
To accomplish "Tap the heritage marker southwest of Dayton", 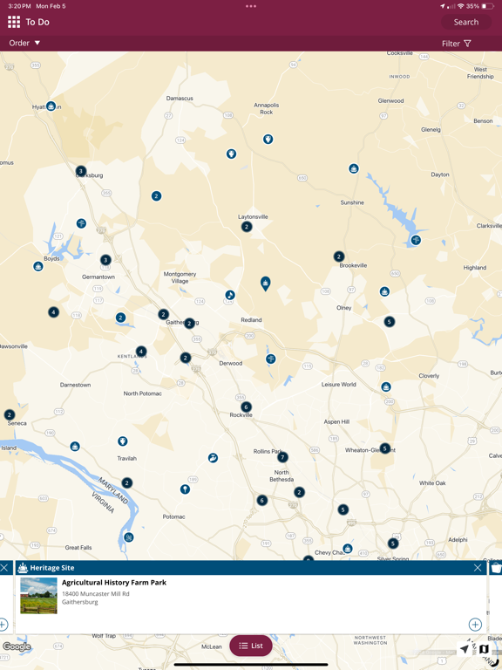I will point(354,168).
